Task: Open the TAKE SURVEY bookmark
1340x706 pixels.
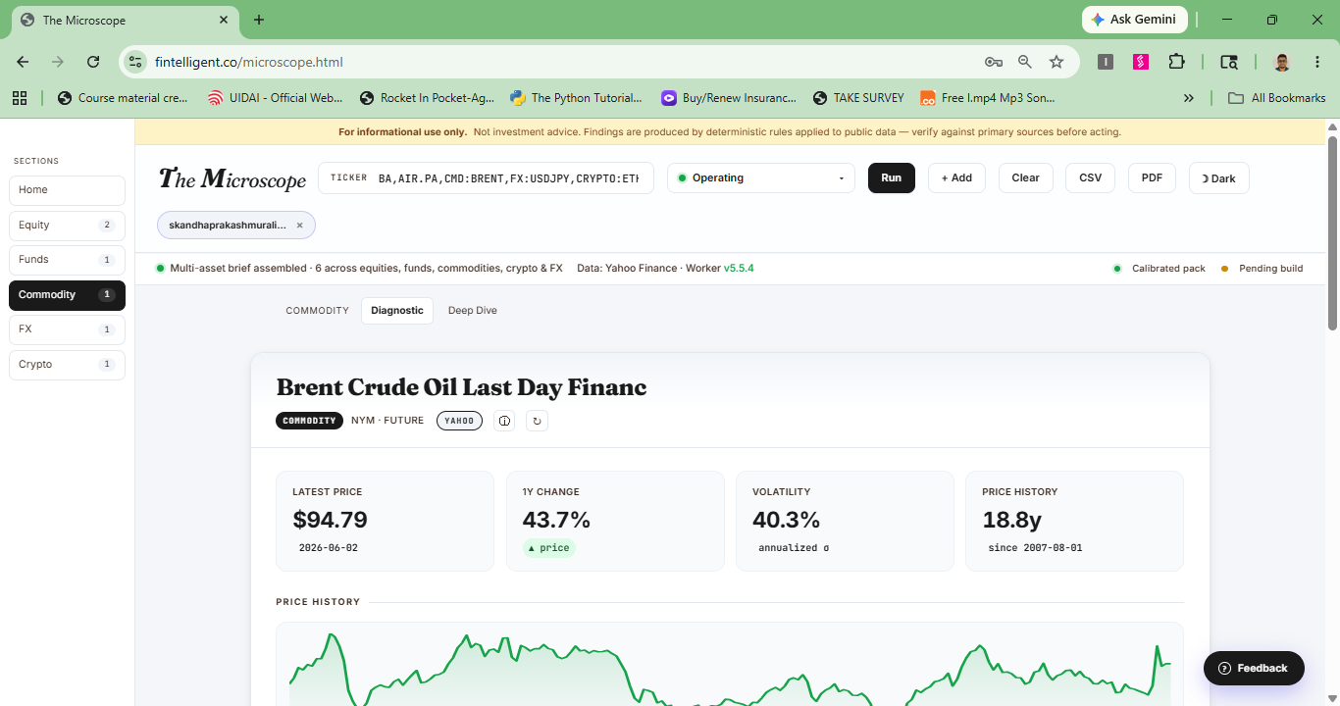Action: click(x=859, y=98)
